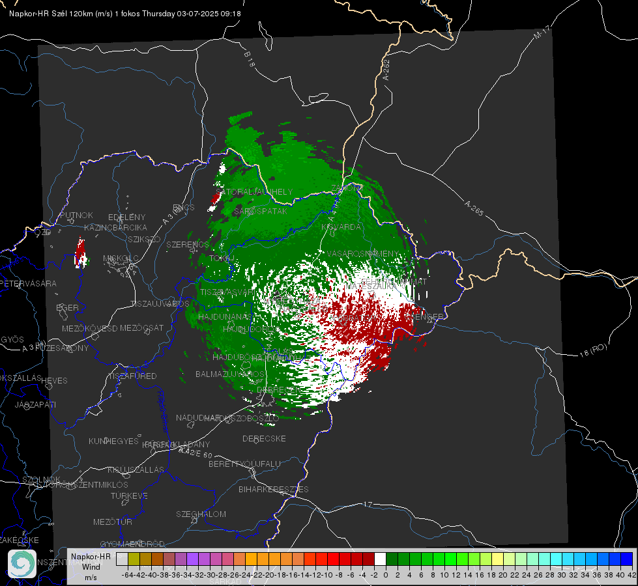Click the KUNHEGYES town label

click(113, 441)
